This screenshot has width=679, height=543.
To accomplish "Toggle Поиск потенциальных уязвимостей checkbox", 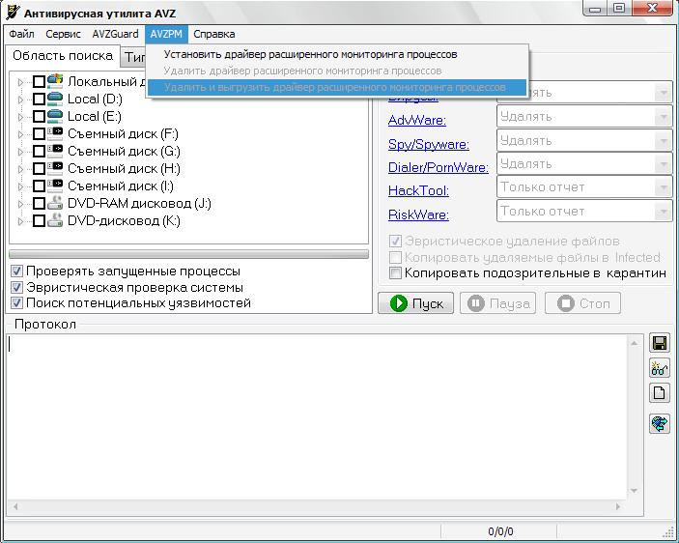I will pyautogui.click(x=16, y=303).
